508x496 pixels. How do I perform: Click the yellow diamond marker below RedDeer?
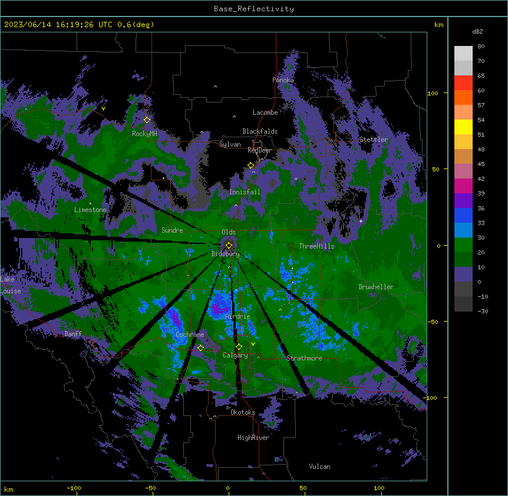coord(250,165)
